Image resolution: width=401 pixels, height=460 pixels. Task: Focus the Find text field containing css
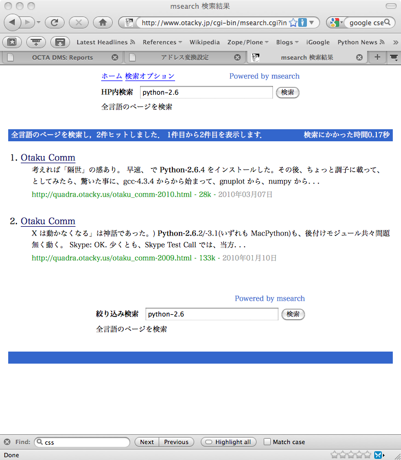click(82, 442)
